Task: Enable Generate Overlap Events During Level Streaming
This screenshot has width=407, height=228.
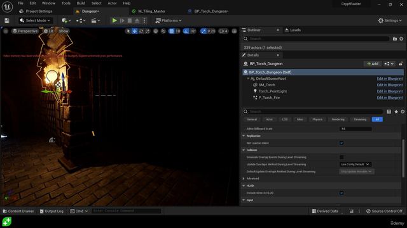Action: (341, 157)
